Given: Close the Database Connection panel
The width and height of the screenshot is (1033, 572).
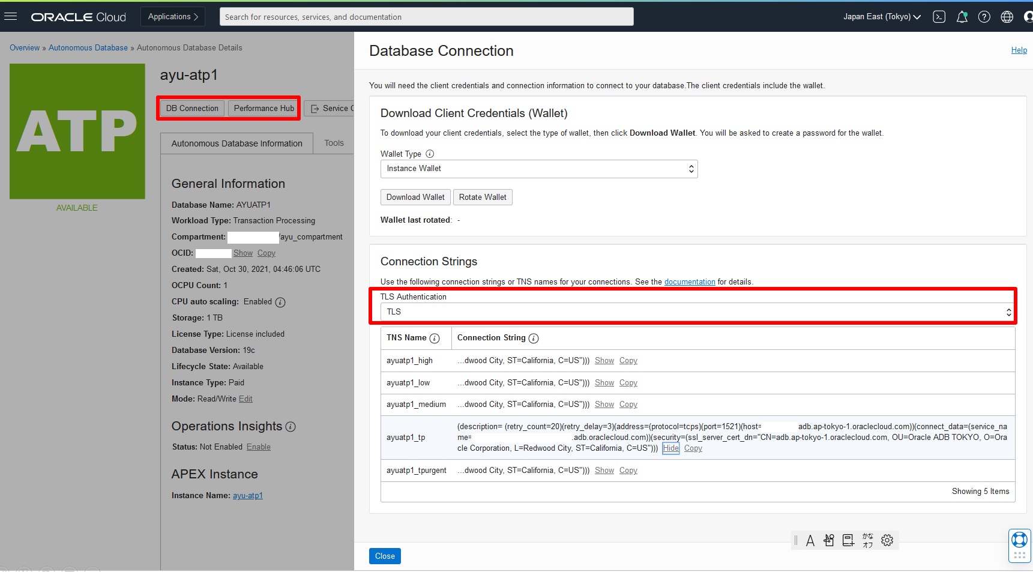Looking at the screenshot, I should click(x=385, y=556).
